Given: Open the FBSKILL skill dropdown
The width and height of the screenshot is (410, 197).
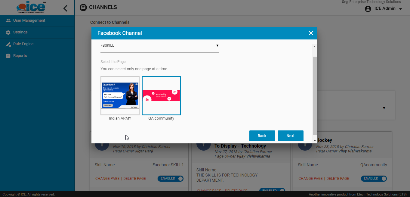Looking at the screenshot, I should point(159,46).
